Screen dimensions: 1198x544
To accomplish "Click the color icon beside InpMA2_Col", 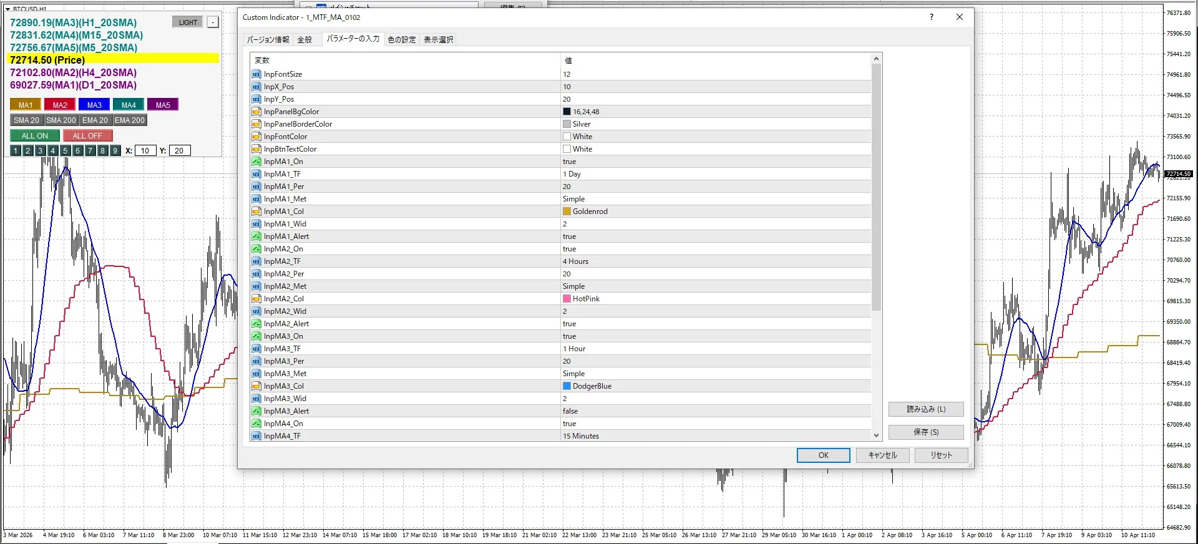I will (256, 299).
